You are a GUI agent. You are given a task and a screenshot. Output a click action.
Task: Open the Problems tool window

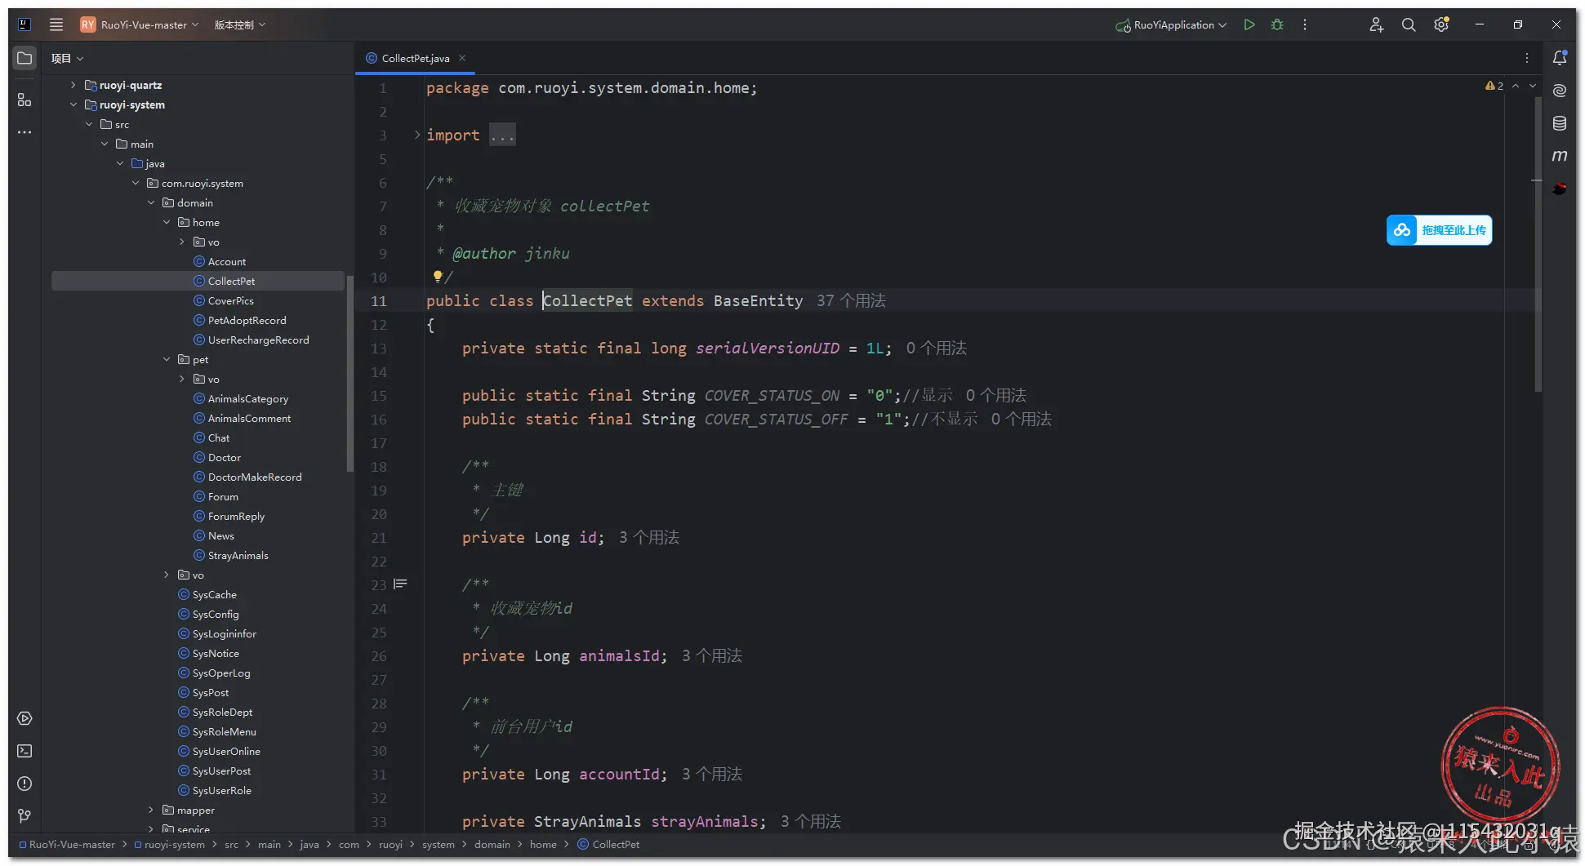coord(24,784)
